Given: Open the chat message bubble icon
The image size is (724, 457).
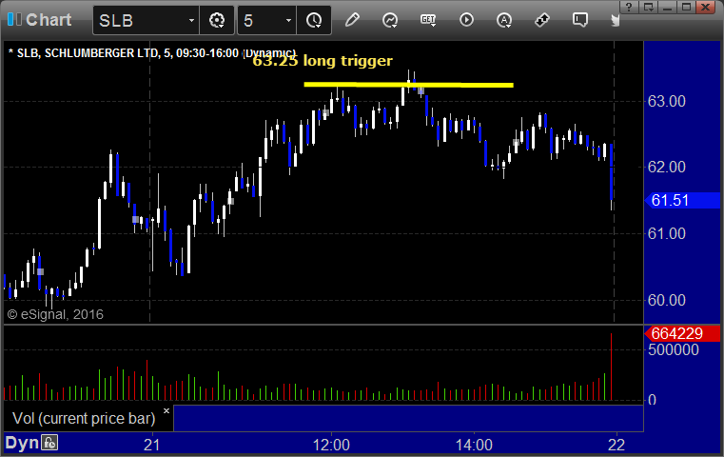Looking at the screenshot, I should (580, 20).
